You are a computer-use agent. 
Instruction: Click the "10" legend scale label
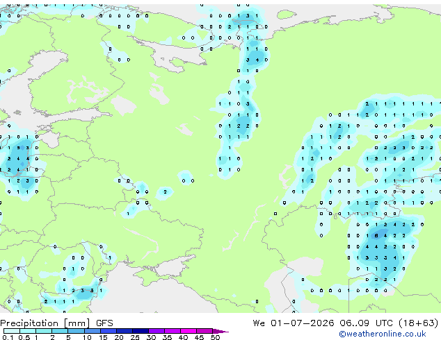pos(87,337)
